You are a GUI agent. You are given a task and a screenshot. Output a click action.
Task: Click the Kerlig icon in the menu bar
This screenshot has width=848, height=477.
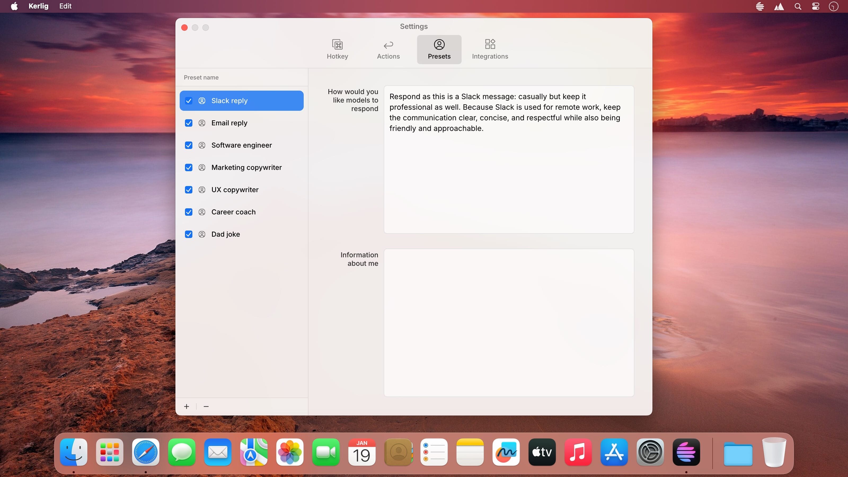click(x=760, y=6)
